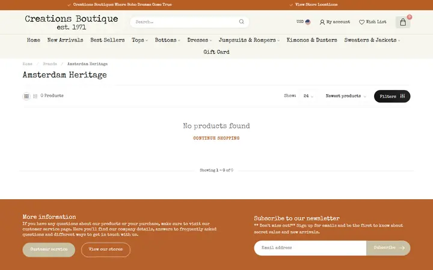Click the Filters button
Image resolution: width=433 pixels, height=270 pixels.
pyautogui.click(x=392, y=96)
